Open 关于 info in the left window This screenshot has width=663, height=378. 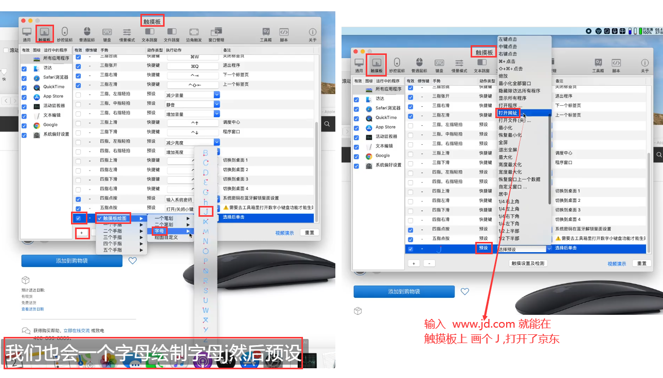(312, 34)
